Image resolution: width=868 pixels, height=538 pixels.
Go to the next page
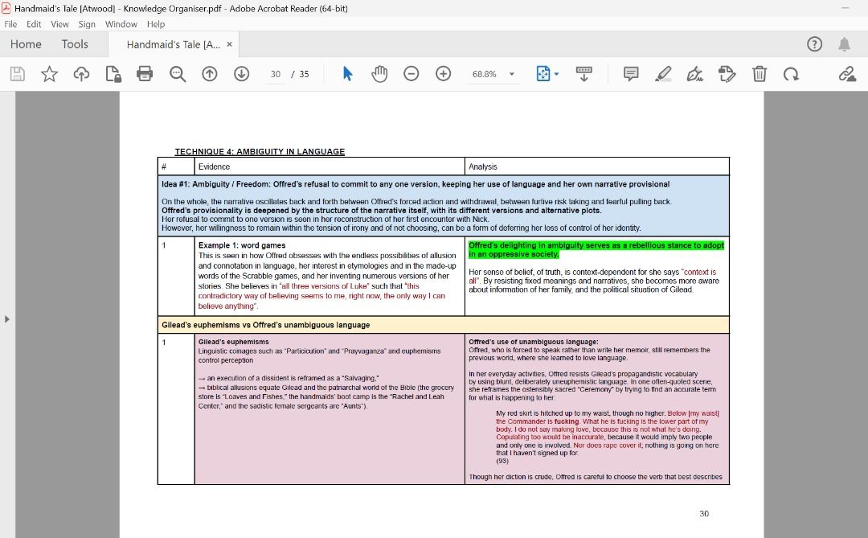pyautogui.click(x=241, y=73)
